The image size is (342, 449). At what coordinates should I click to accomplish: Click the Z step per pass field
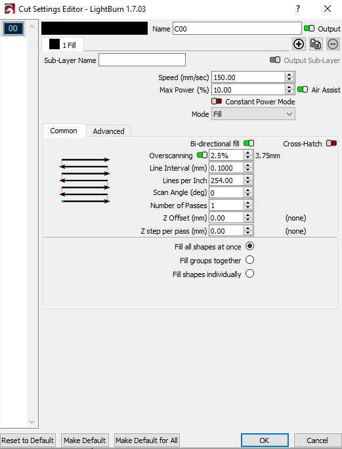click(226, 231)
